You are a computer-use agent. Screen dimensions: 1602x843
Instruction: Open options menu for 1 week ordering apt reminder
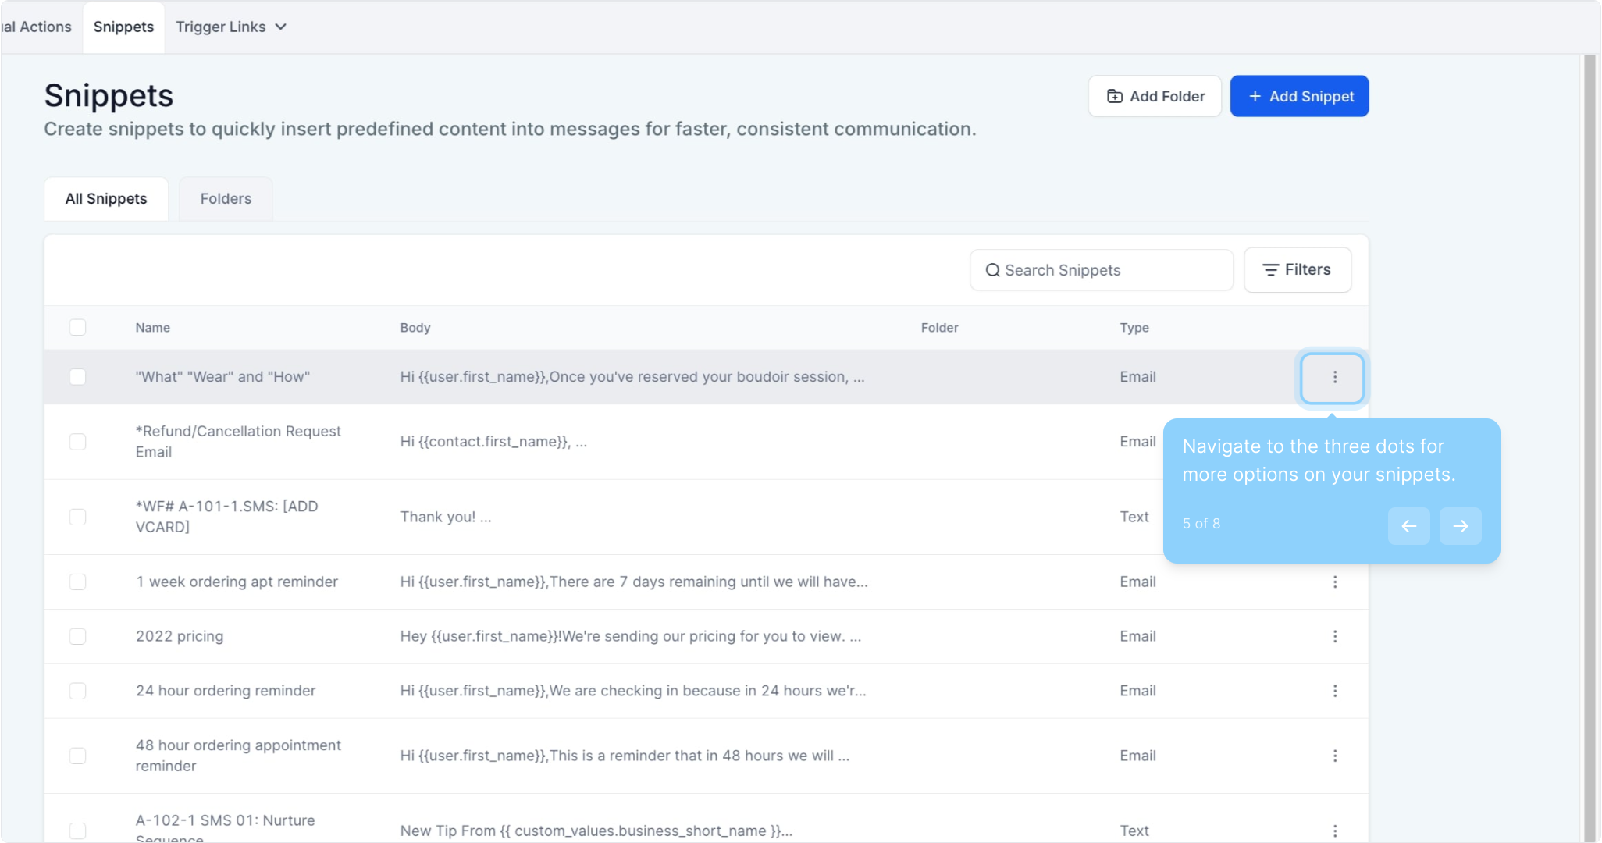1334,582
